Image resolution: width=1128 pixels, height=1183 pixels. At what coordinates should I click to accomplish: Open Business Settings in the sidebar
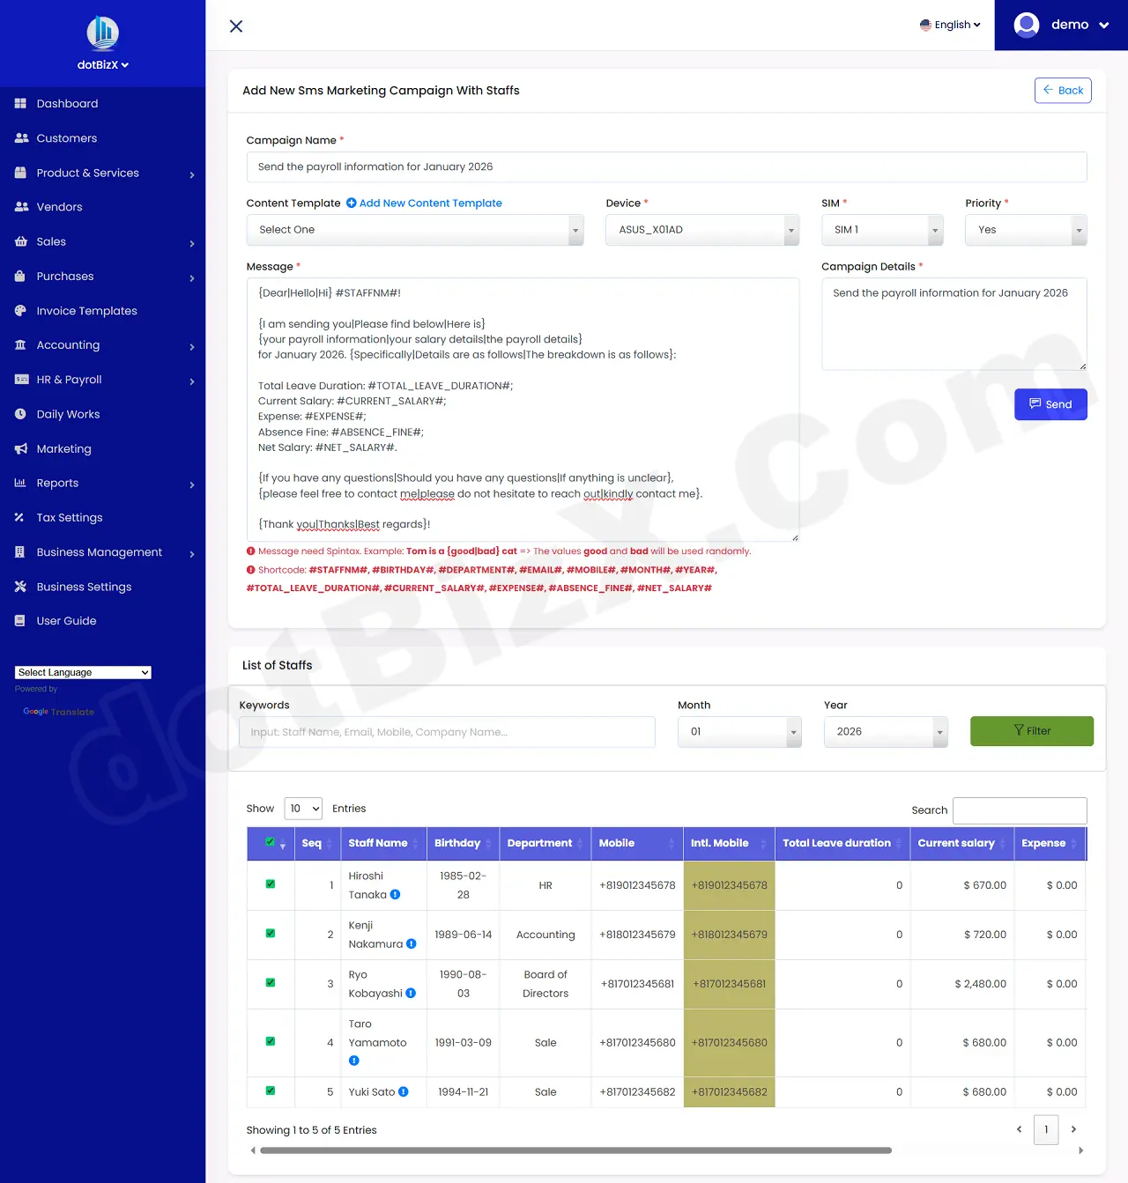pos(84,586)
